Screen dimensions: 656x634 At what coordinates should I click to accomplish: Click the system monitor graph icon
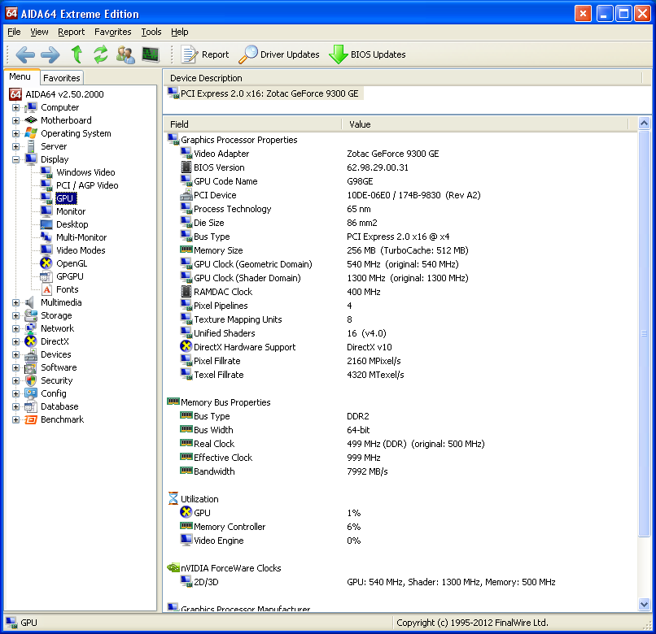tap(151, 54)
